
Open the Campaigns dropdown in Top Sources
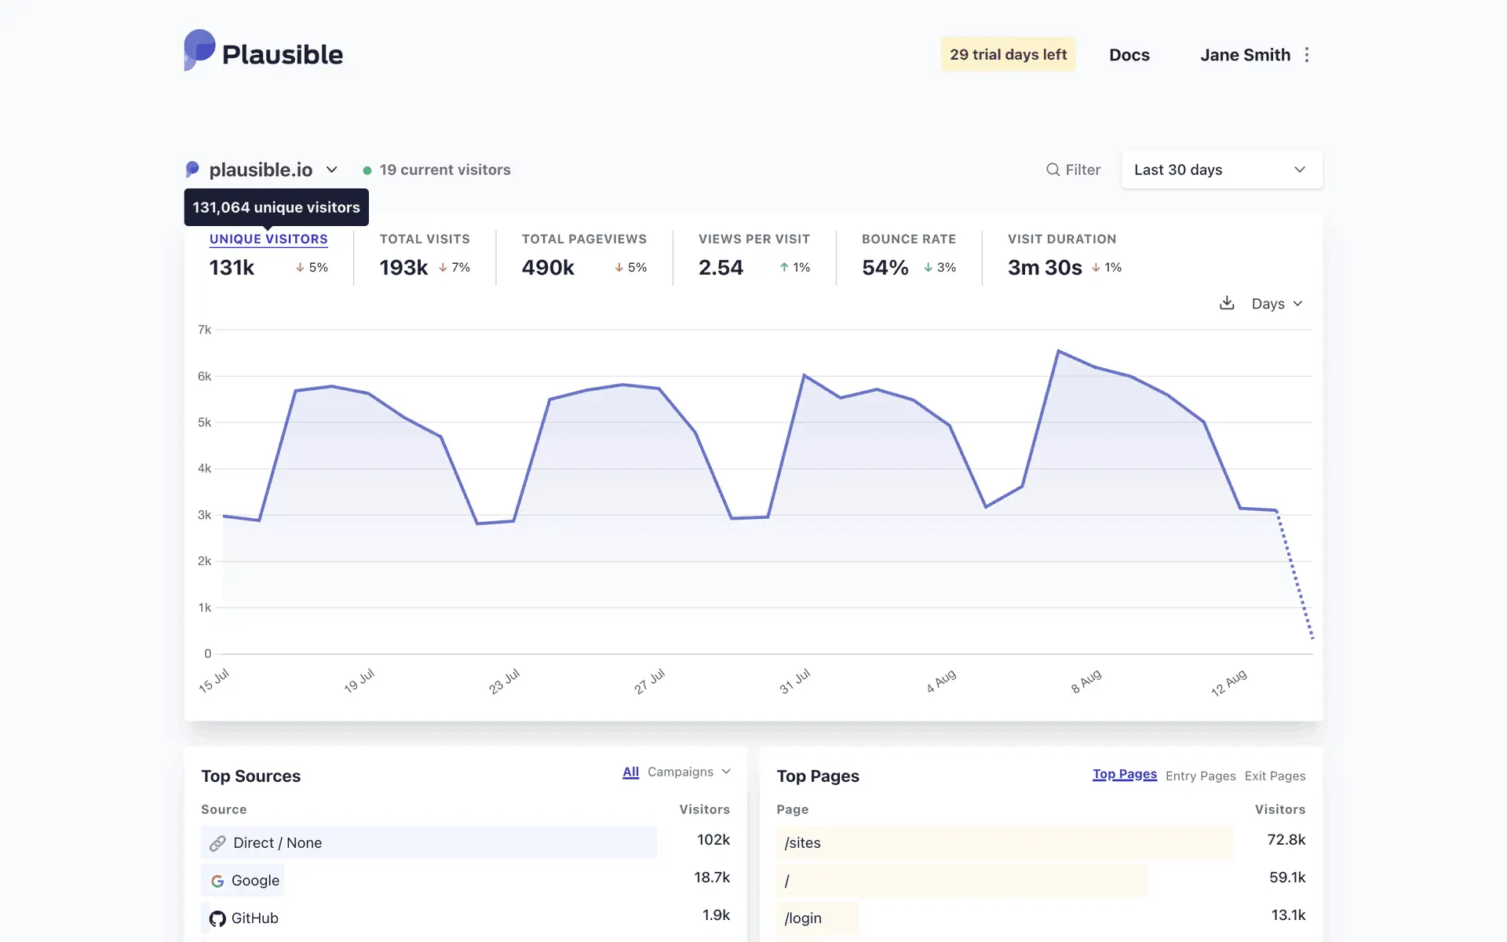pyautogui.click(x=688, y=772)
